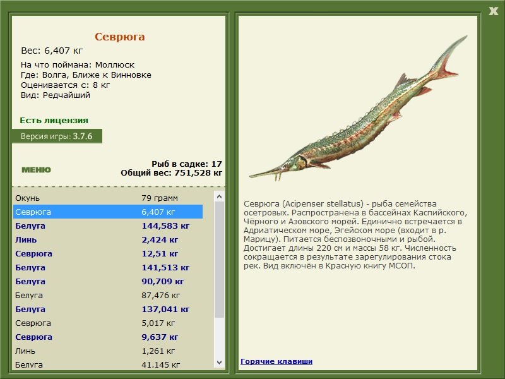
Task: Select the Белуга 137,041 кг row
Action: (108, 309)
